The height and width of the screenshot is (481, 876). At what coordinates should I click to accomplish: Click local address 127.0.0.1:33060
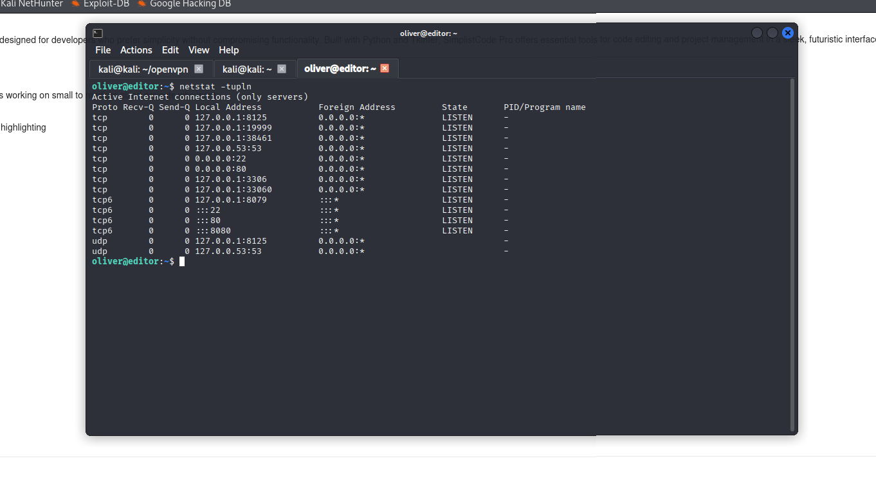click(233, 190)
